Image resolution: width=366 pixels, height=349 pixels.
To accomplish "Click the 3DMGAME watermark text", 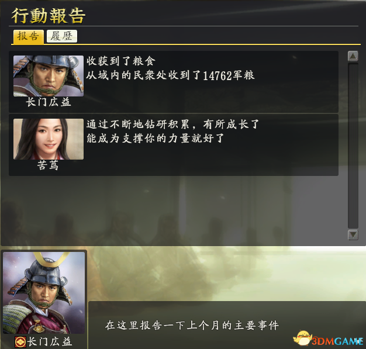I will click(x=337, y=341).
